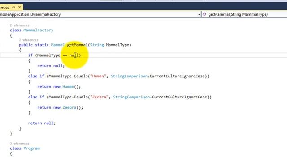Viewport: 287px width, 161px height.
Task: Click the first 'return null;' statement
Action: [x=51, y=66]
